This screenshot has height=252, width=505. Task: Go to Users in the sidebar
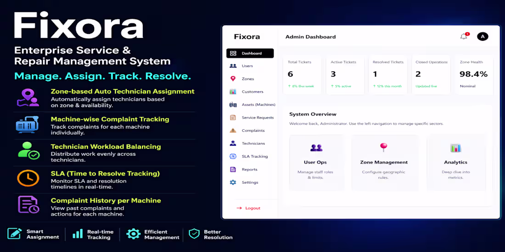click(247, 66)
